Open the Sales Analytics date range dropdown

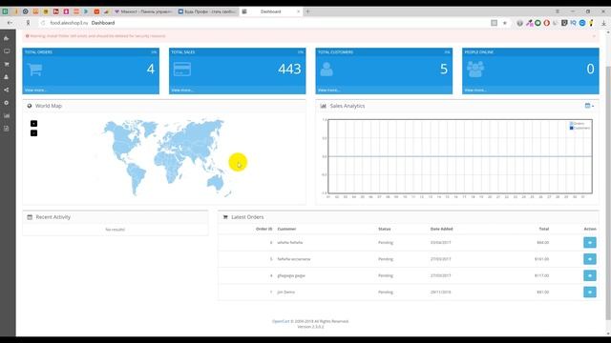589,106
